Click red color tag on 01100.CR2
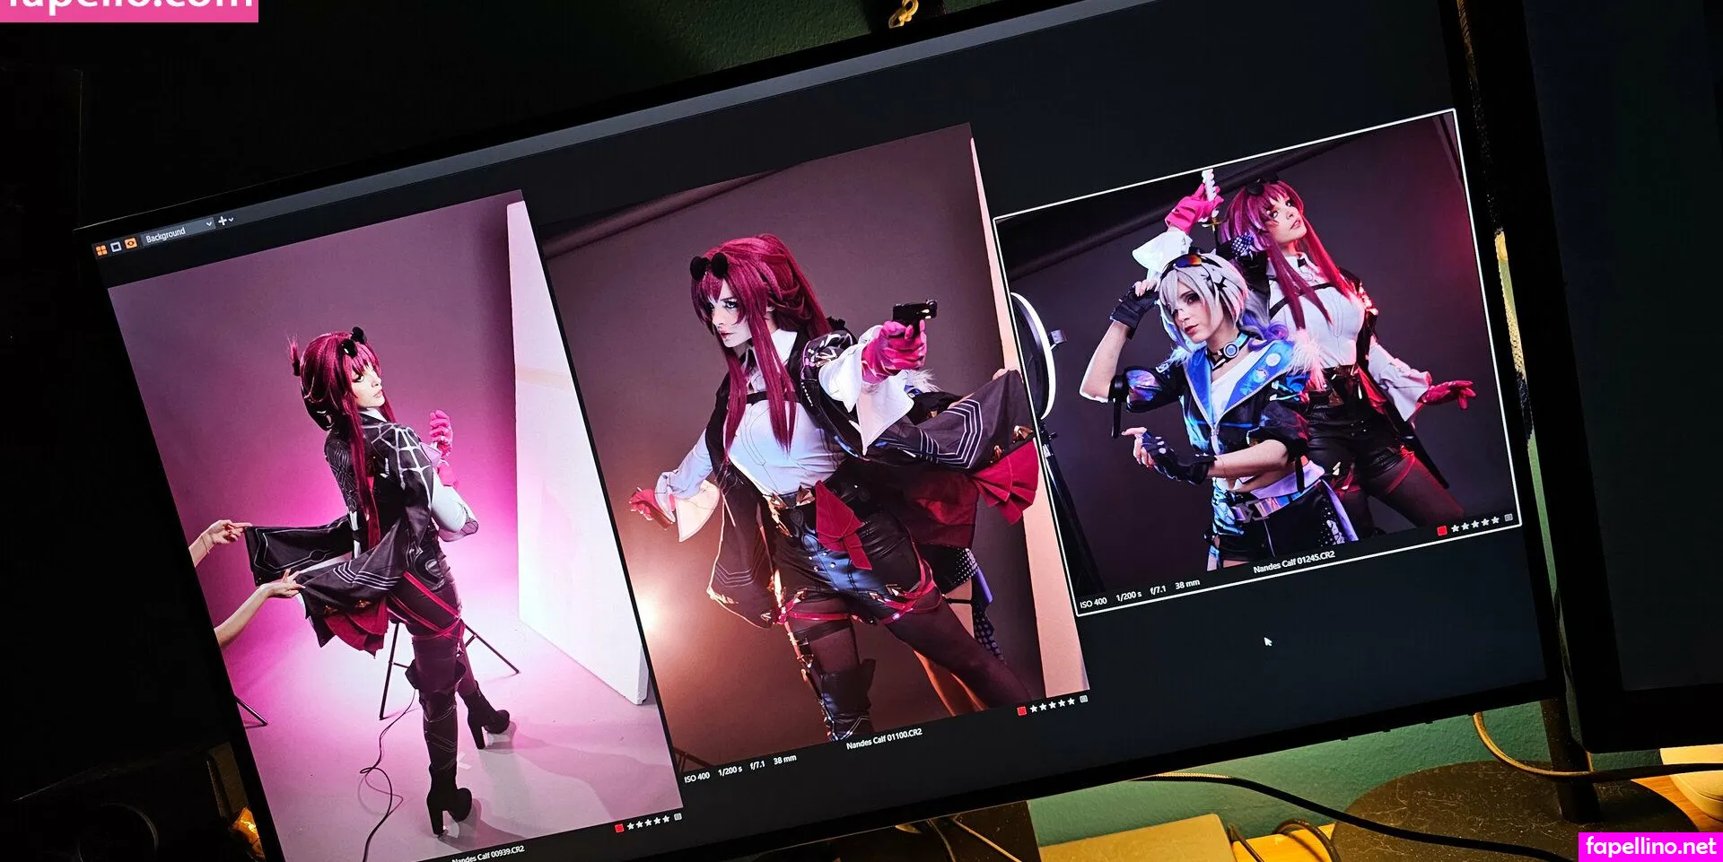 click(1021, 710)
